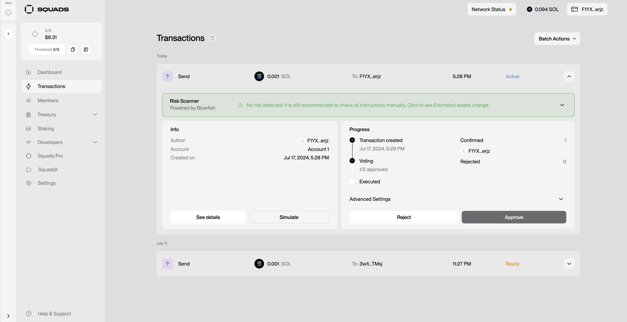
Task: Click the risk warning triangle icon
Action: click(x=240, y=105)
